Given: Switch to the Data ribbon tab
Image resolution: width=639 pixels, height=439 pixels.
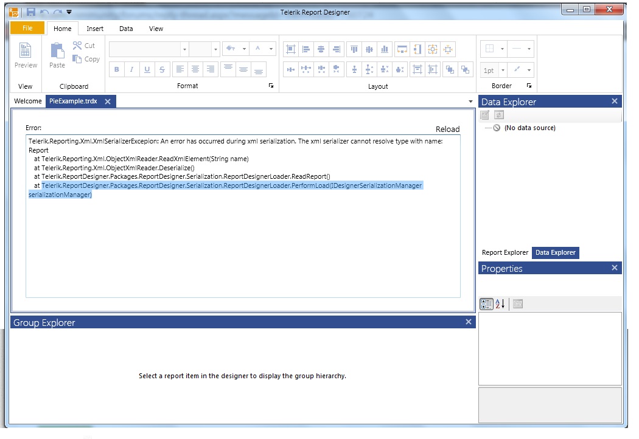Looking at the screenshot, I should point(126,29).
